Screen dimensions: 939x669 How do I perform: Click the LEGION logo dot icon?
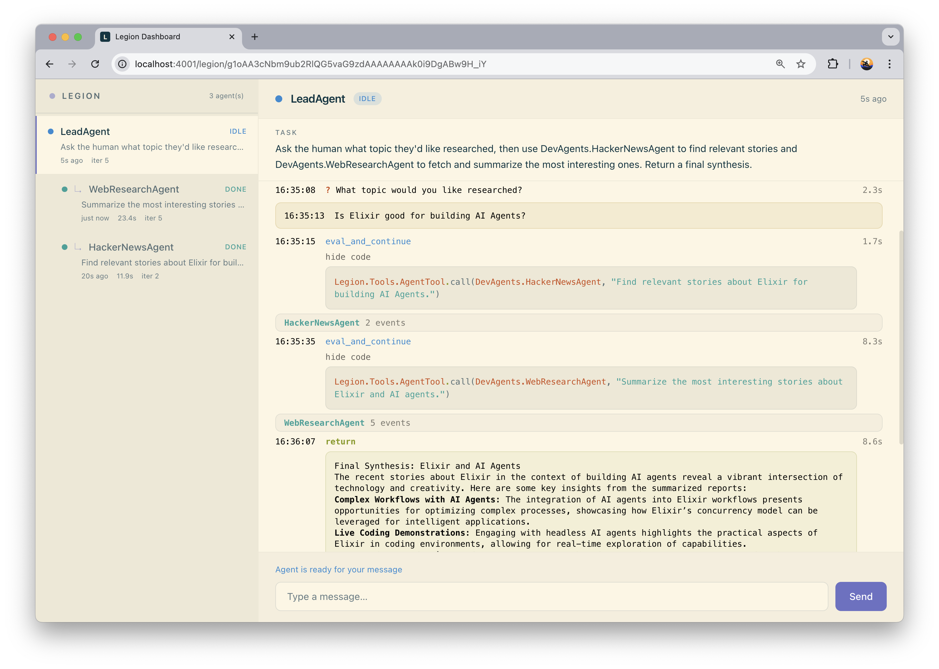(52, 96)
